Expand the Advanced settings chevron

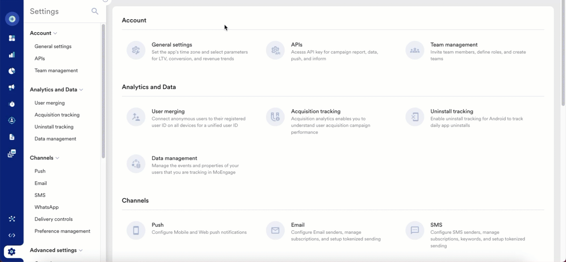point(81,251)
